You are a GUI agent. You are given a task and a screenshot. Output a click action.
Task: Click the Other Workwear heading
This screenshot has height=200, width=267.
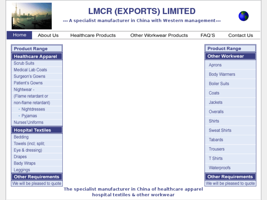click(x=230, y=56)
